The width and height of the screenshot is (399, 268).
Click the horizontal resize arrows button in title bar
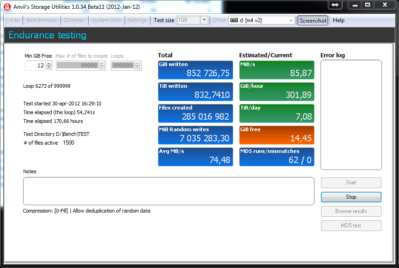(x=335, y=5)
